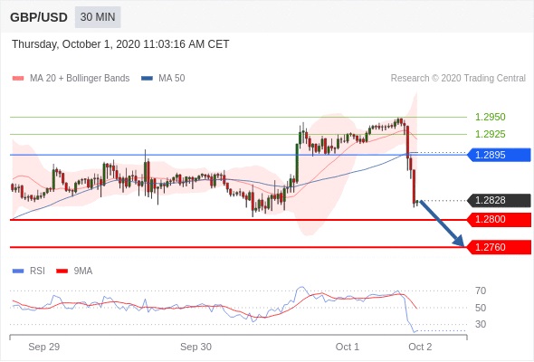Click the 30 MIN timeframe badge
Viewport: 534px width, 362px height.
pos(98,17)
